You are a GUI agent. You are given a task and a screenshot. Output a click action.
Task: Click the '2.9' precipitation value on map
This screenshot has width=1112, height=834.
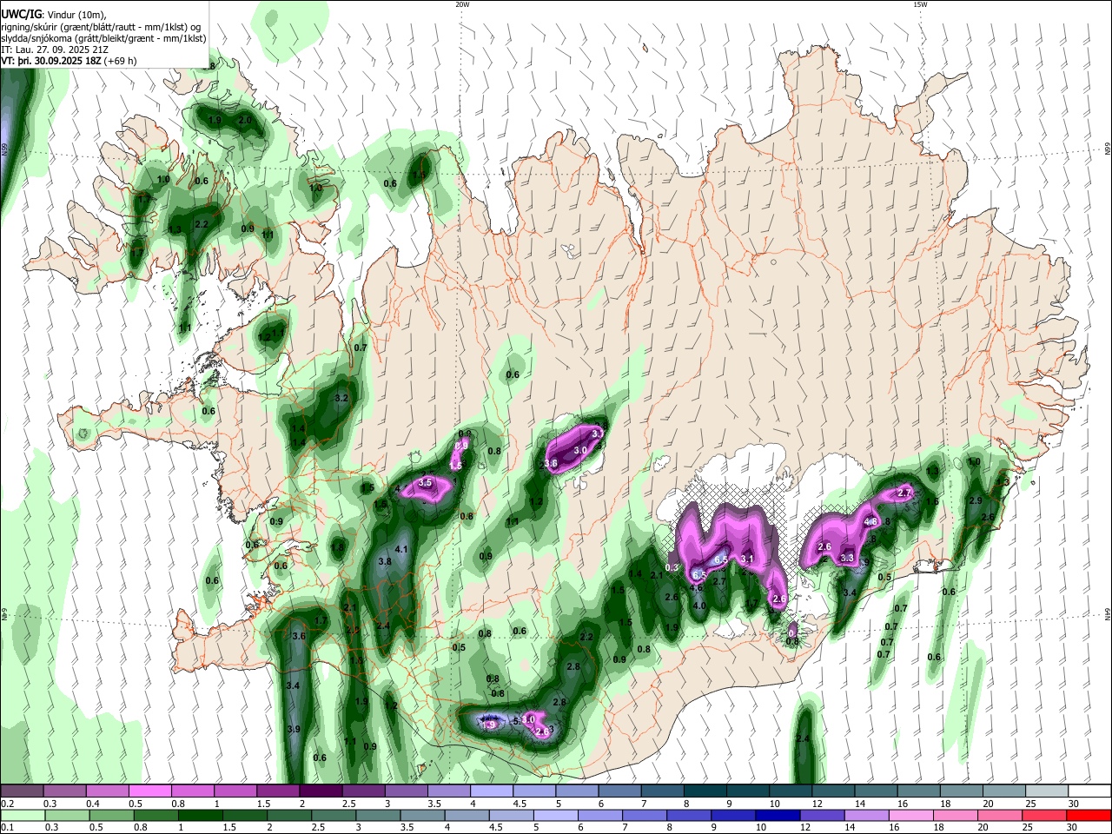pyautogui.click(x=976, y=501)
